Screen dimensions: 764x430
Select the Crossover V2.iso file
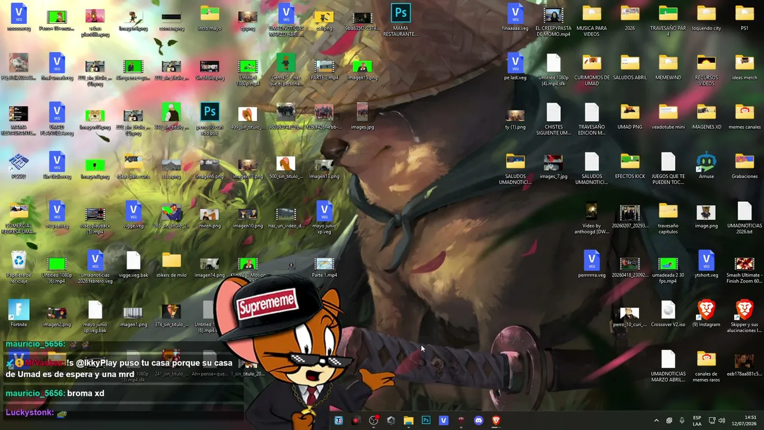click(668, 314)
